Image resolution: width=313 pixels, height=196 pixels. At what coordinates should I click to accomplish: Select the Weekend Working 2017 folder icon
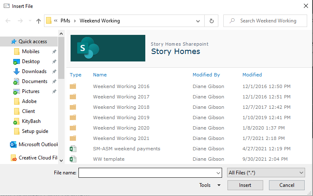point(73,97)
